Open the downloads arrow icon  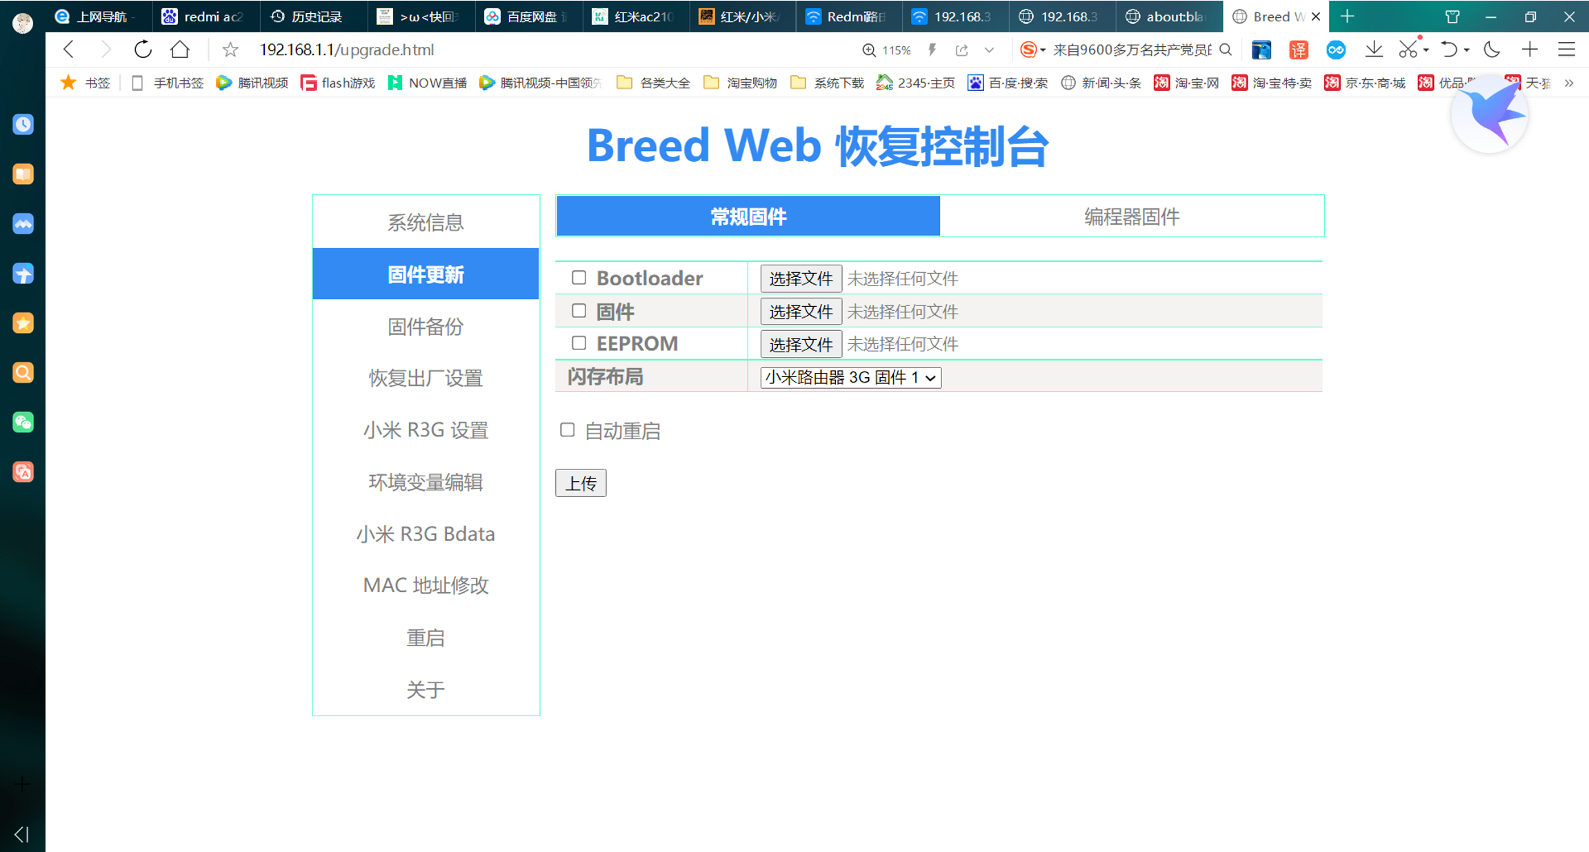pos(1374,50)
